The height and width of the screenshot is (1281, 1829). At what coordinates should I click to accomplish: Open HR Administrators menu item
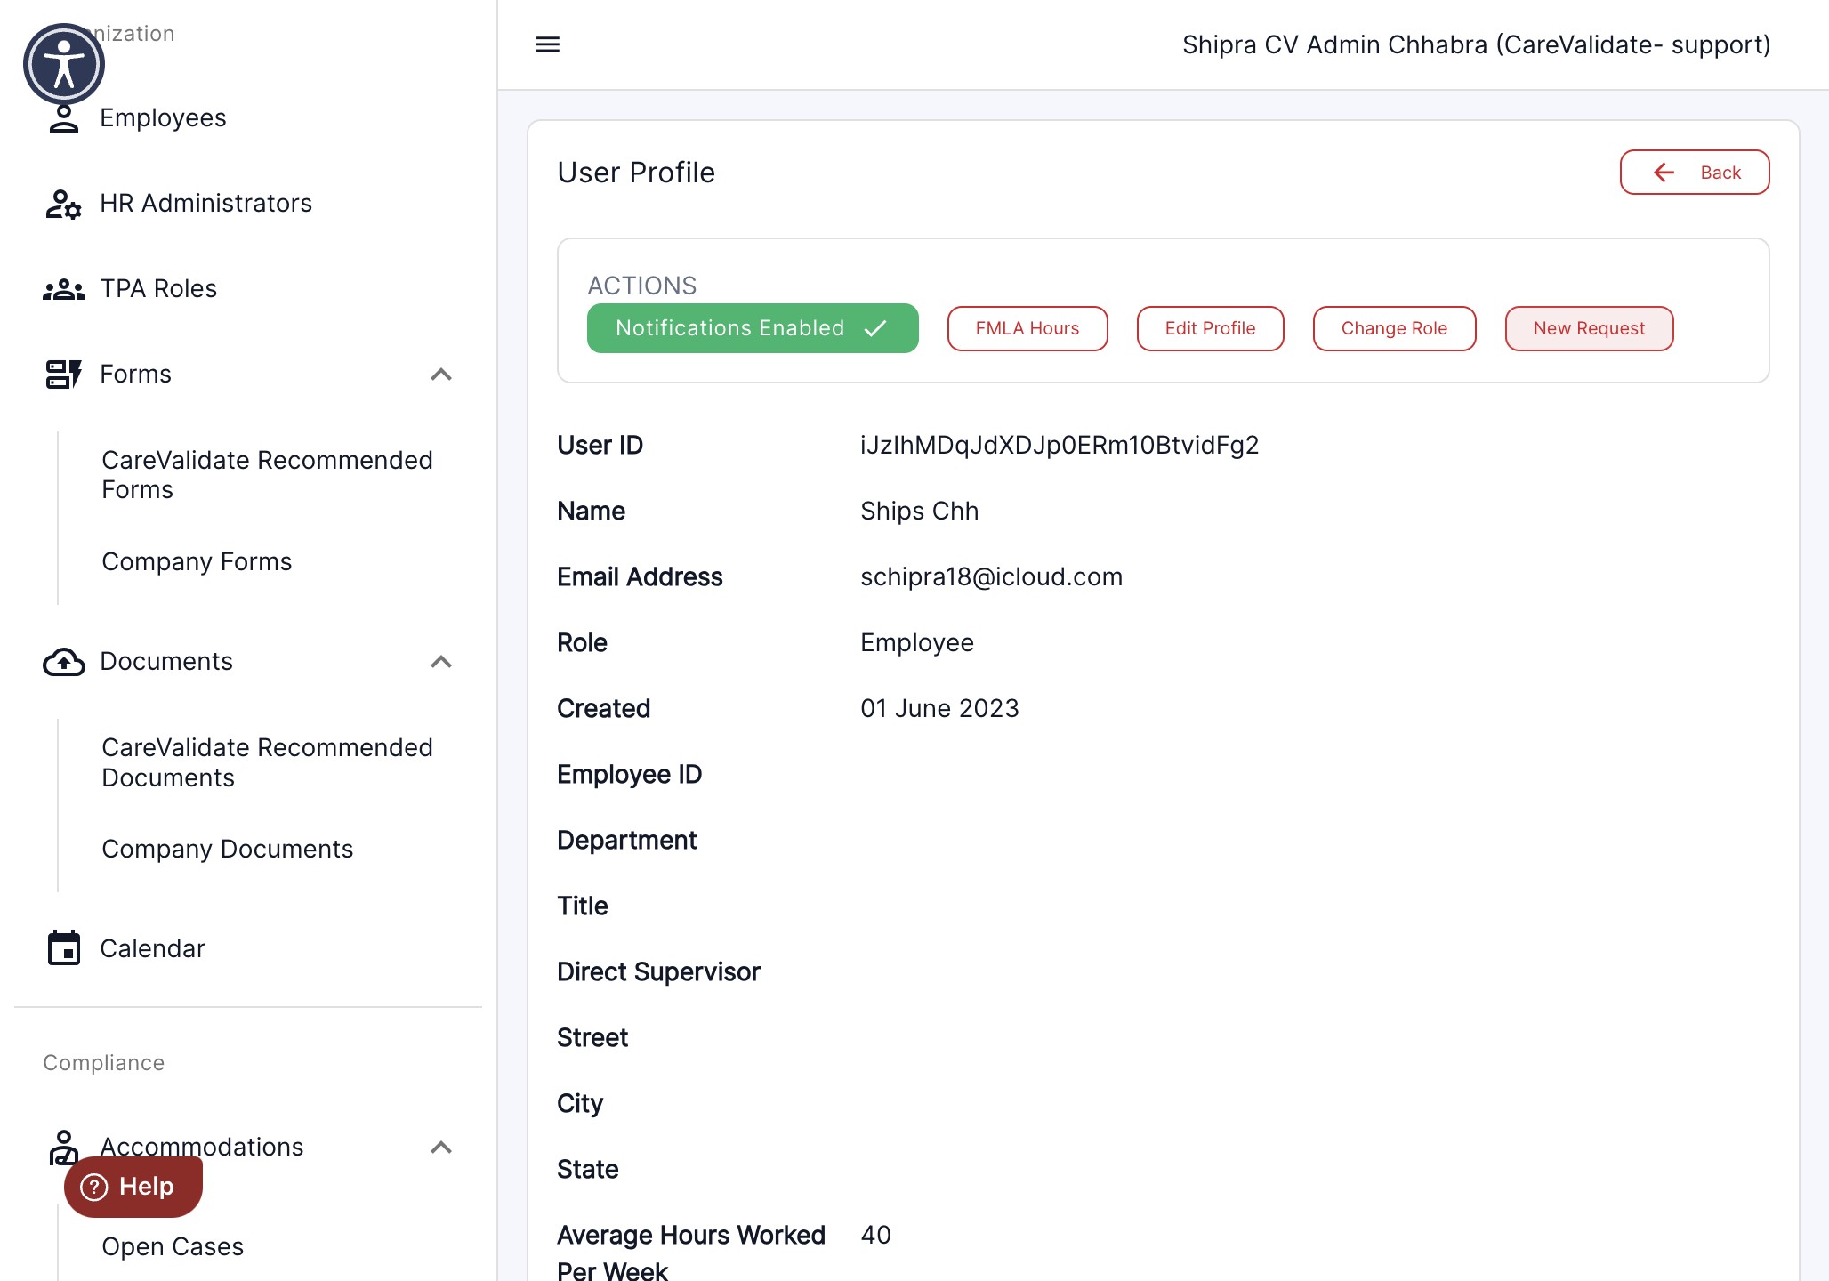[x=205, y=204]
